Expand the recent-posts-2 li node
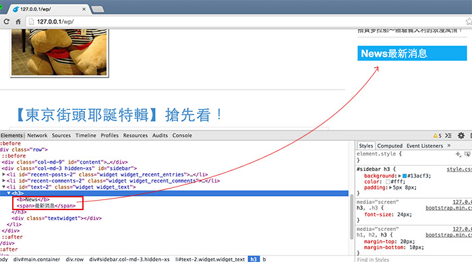The width and height of the screenshot is (472, 262). tap(3, 174)
